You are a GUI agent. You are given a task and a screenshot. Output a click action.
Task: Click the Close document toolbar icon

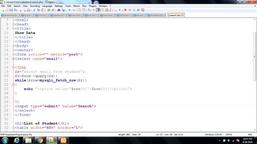pos(20,10)
